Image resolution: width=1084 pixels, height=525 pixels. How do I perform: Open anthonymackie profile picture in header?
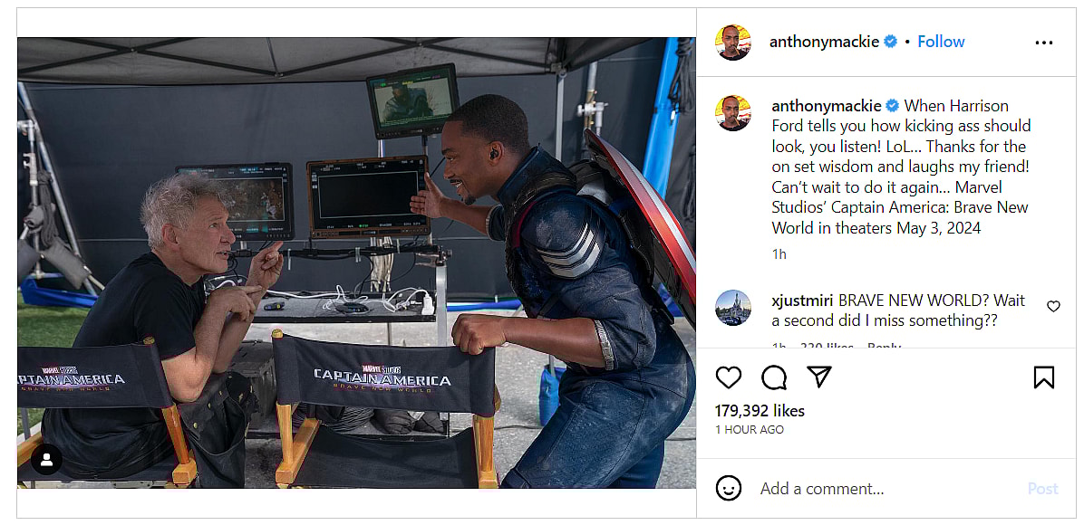(x=733, y=43)
